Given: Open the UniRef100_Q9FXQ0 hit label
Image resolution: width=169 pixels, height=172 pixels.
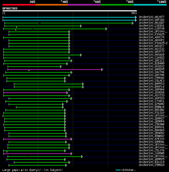Looking at the screenshot, I should [x=152, y=20].
